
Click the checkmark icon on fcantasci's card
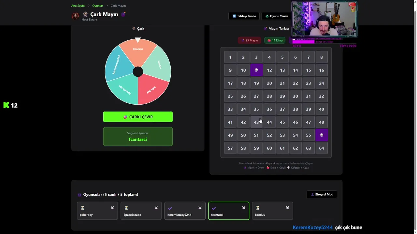(214, 208)
